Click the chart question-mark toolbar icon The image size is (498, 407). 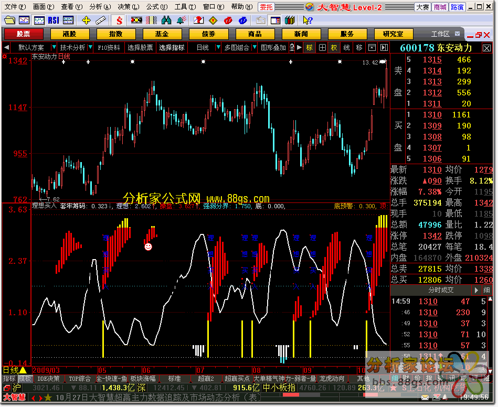coord(198,20)
